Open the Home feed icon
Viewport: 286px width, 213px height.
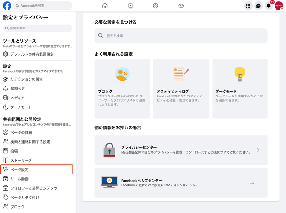point(105,6)
